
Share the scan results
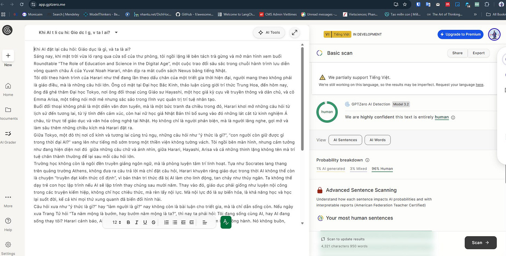(x=457, y=53)
